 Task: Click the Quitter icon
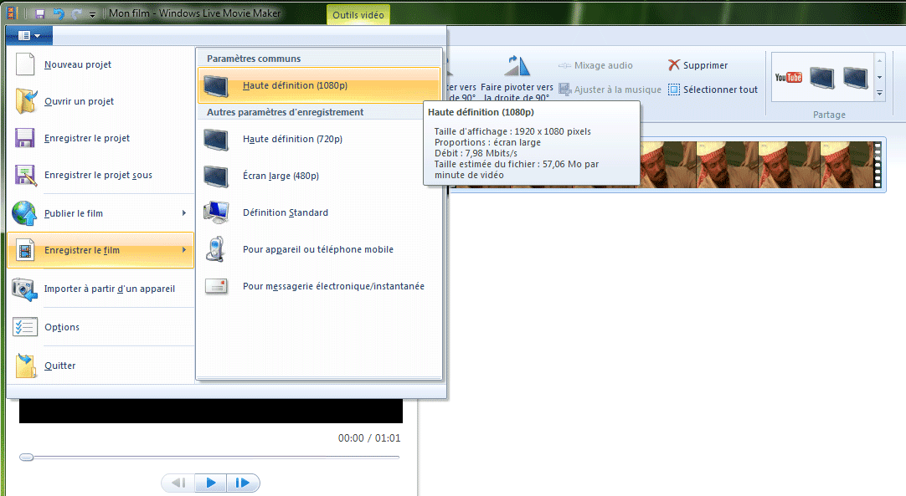pos(25,366)
